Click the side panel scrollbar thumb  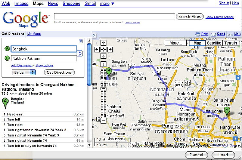89,64
